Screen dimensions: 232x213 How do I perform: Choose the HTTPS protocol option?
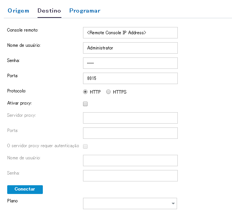108,92
